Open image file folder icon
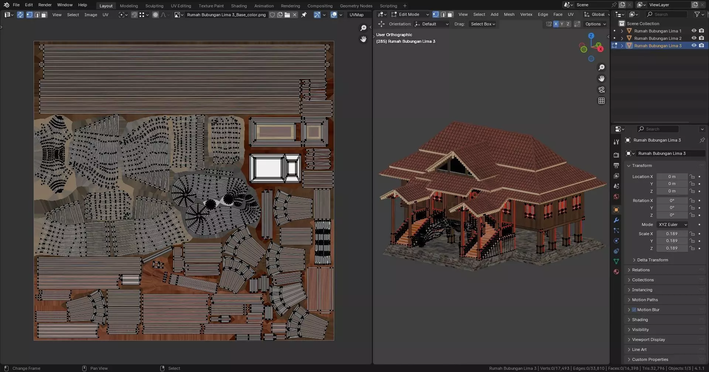 point(287,15)
